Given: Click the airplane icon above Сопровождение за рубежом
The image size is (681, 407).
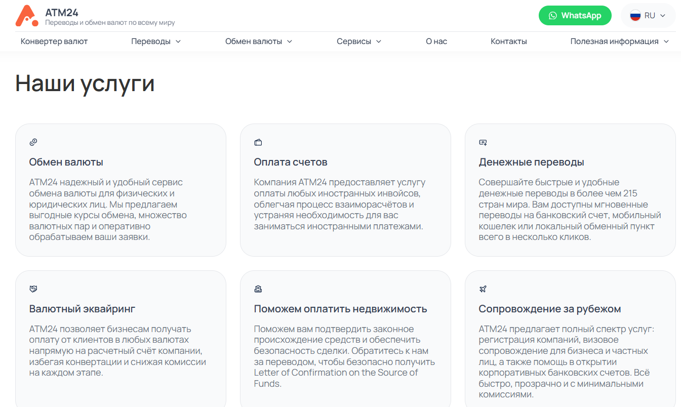Looking at the screenshot, I should tap(483, 289).
